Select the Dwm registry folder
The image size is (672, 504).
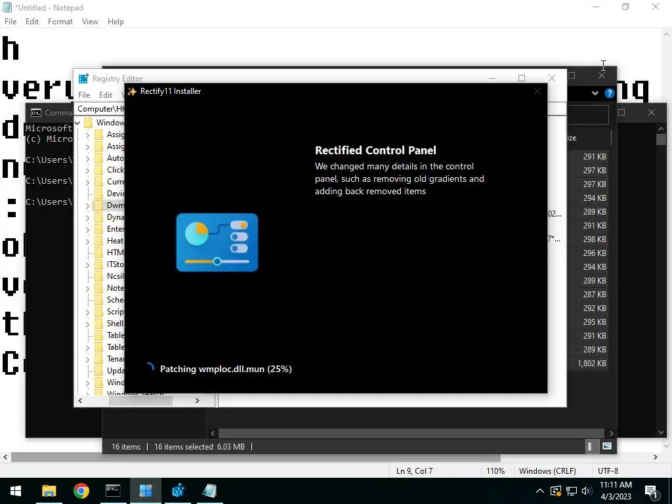(x=110, y=205)
